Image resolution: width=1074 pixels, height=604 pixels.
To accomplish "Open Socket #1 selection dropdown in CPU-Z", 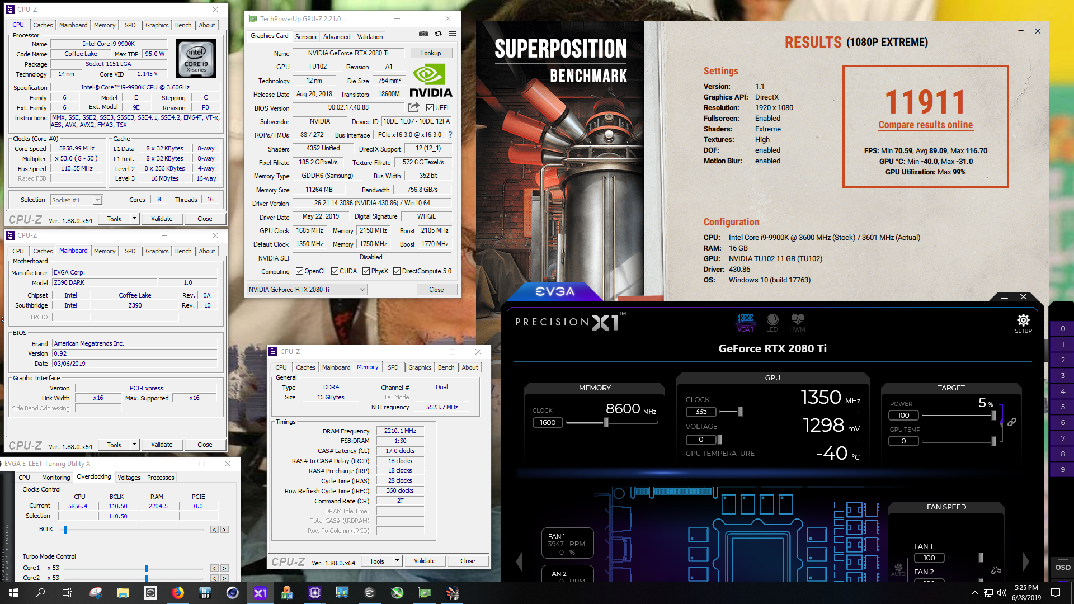I will (x=76, y=200).
